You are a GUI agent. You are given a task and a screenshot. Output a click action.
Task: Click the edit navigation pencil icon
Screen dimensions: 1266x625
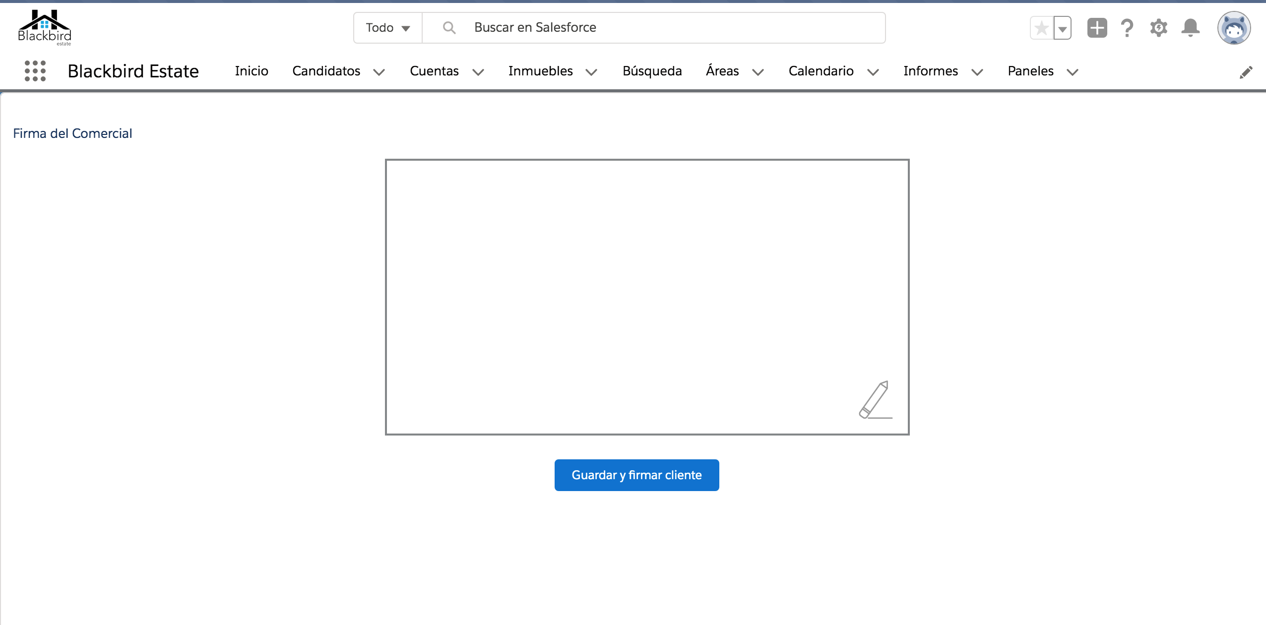1246,72
